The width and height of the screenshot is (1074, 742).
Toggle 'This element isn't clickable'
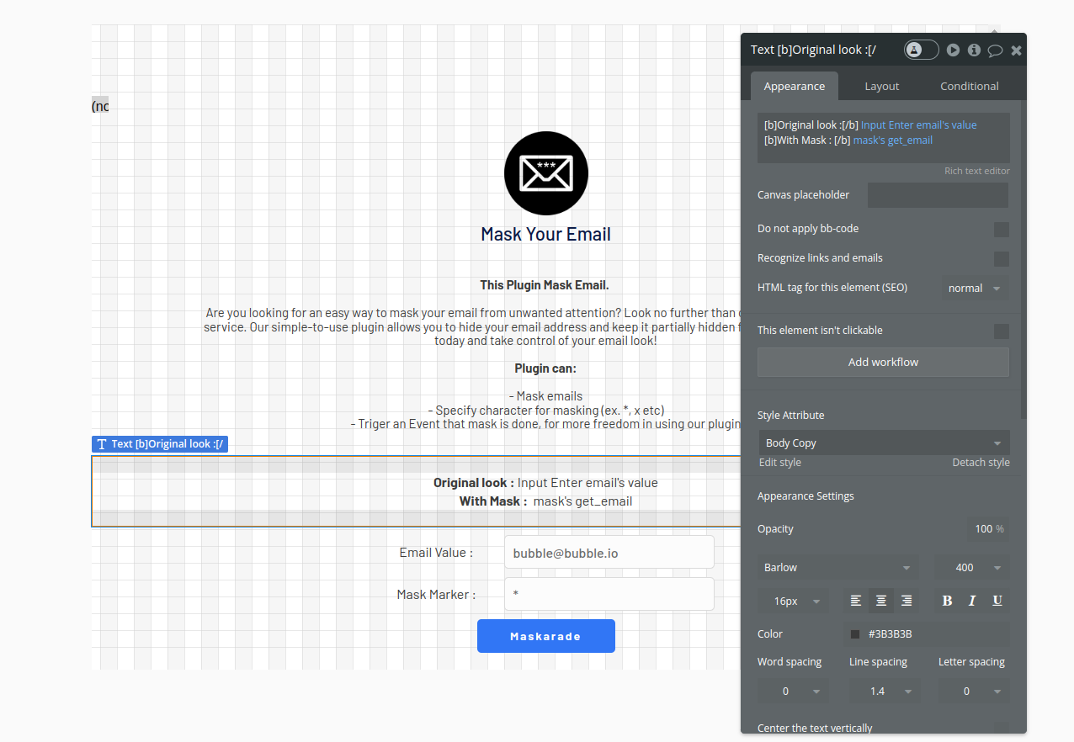[x=1002, y=331]
